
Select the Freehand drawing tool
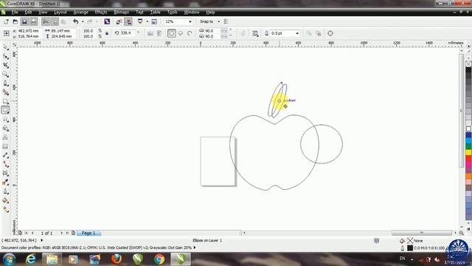tap(5, 83)
